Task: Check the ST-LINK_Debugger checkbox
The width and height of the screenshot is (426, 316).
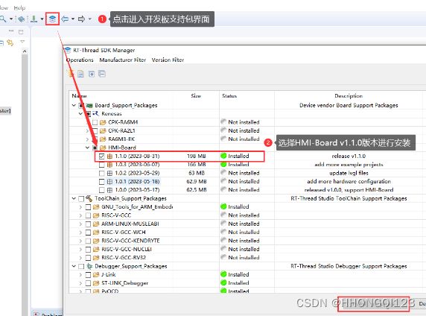Action: click(x=88, y=283)
